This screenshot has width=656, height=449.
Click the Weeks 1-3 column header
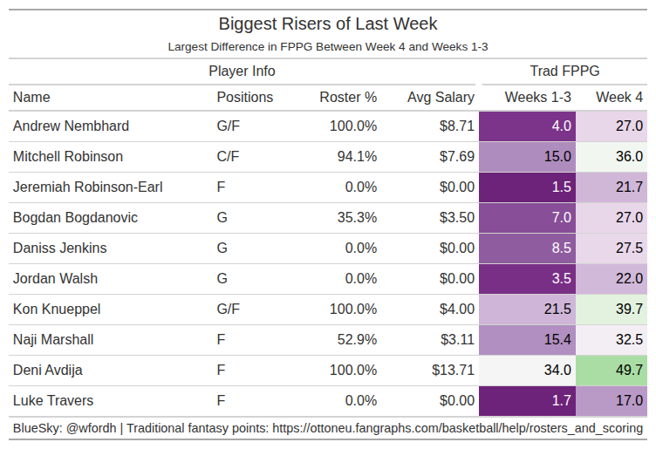[x=538, y=98]
